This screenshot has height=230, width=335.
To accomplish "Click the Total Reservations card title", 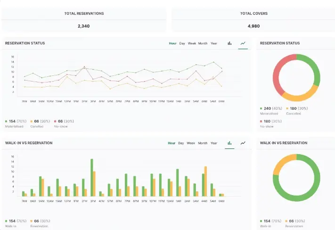I will point(84,14).
